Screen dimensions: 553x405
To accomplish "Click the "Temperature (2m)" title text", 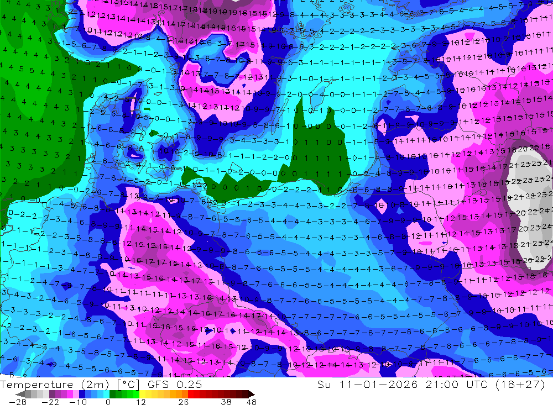I will pyautogui.click(x=55, y=384).
